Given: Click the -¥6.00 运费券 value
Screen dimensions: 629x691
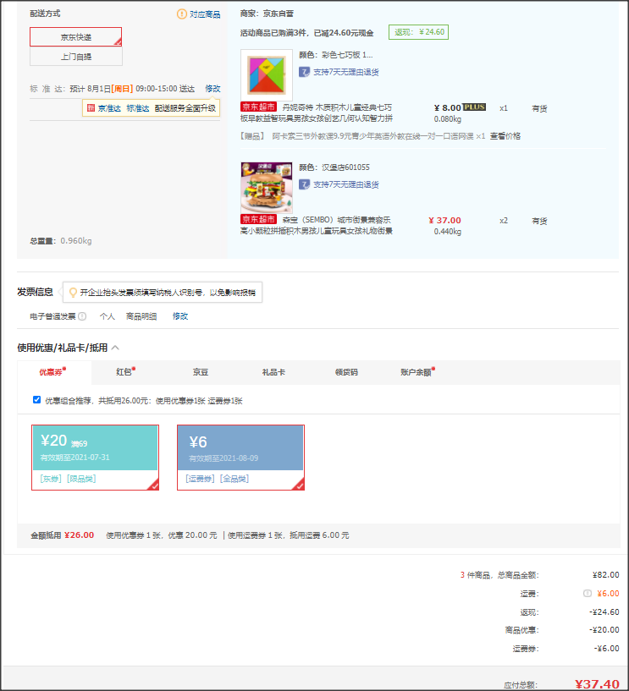Looking at the screenshot, I should pyautogui.click(x=606, y=648).
